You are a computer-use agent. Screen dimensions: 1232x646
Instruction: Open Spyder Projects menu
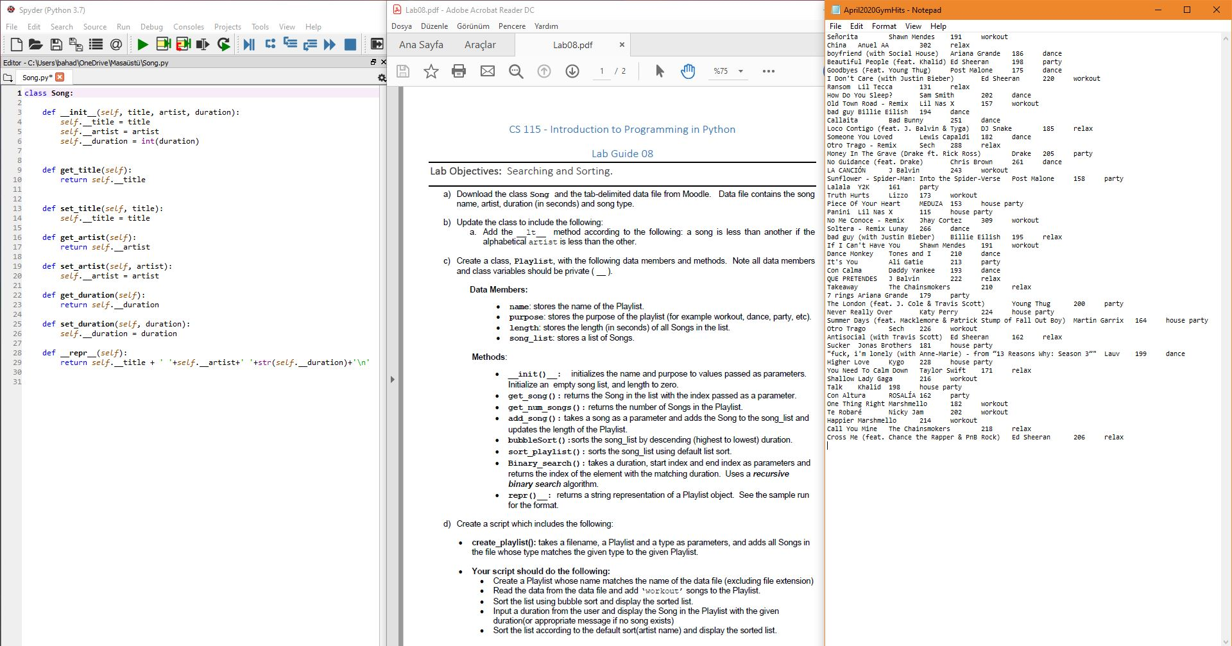(228, 26)
